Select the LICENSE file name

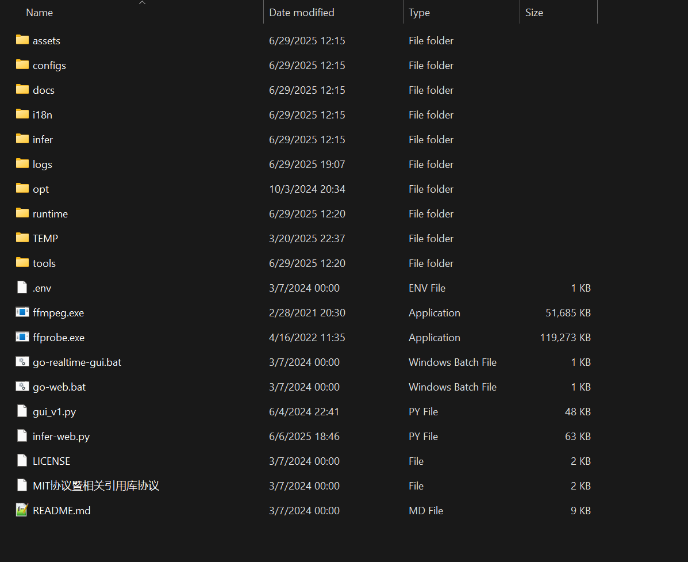click(x=51, y=461)
